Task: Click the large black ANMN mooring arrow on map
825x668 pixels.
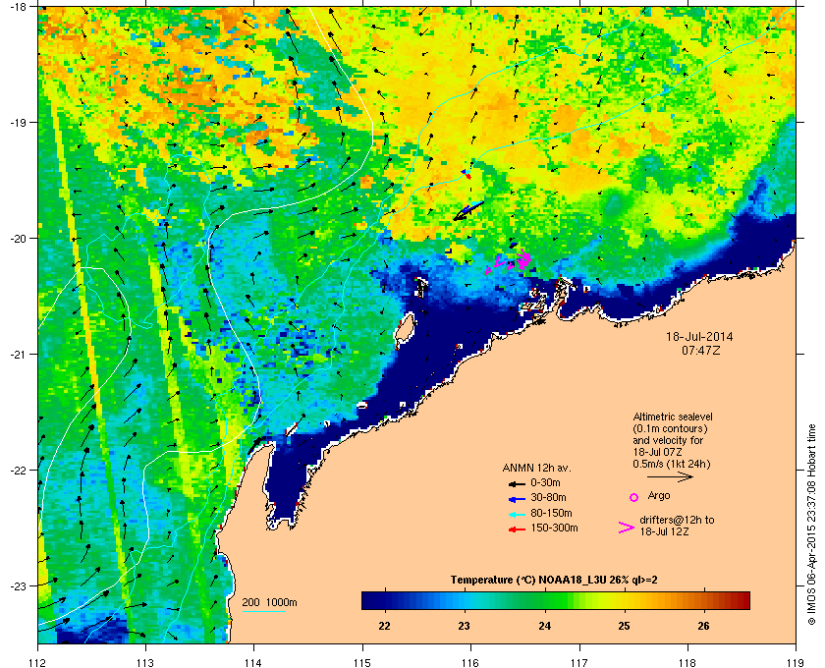Action: point(467,211)
